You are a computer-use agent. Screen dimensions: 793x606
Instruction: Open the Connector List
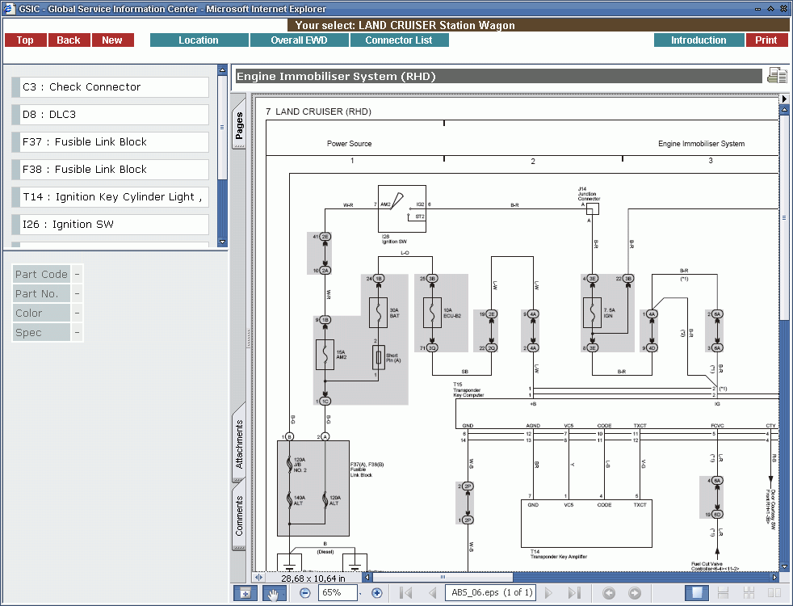[x=399, y=40]
